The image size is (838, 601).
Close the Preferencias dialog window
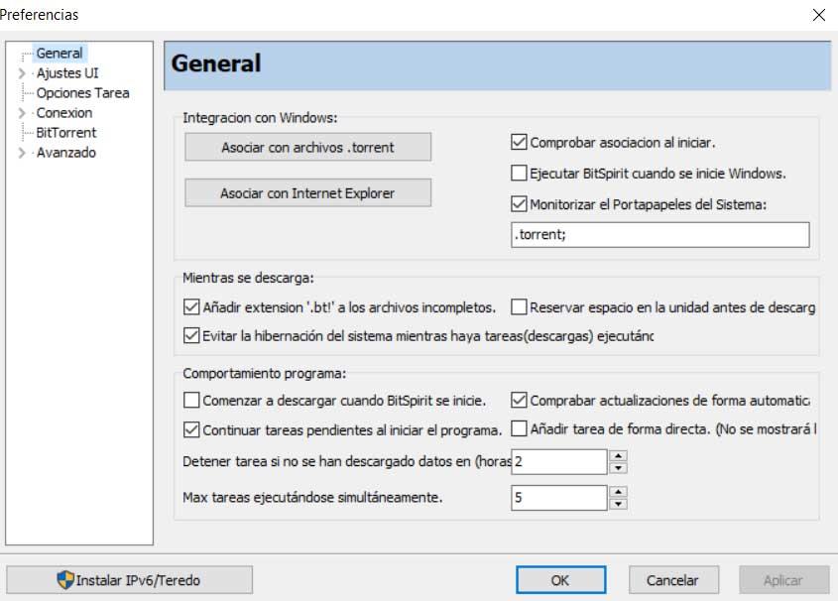point(819,15)
